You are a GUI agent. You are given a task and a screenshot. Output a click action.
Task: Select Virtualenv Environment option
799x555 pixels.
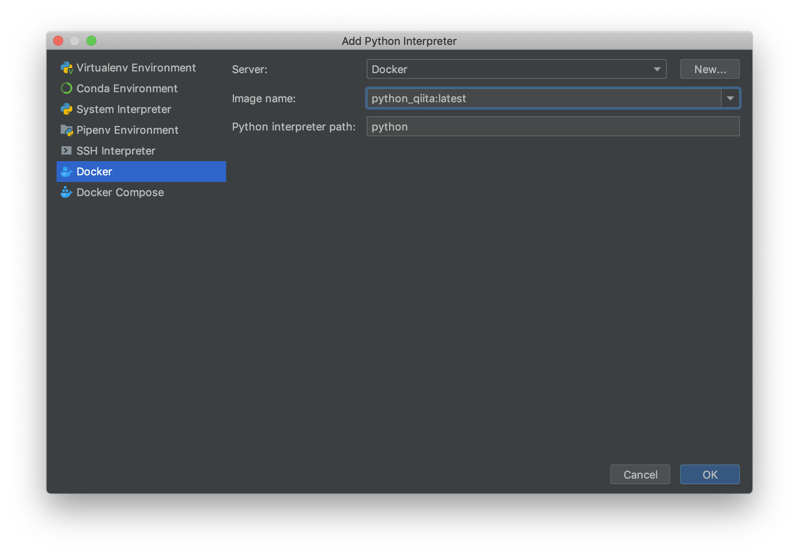click(141, 68)
